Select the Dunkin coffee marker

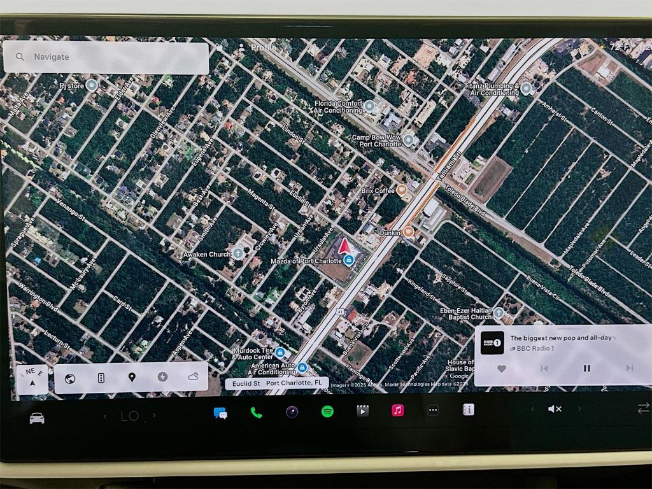408,232
